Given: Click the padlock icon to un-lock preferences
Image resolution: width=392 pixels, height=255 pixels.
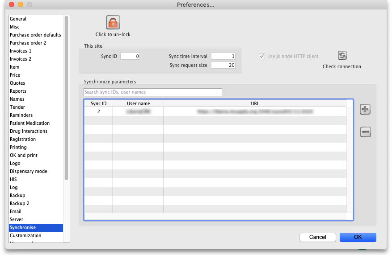Looking at the screenshot, I should (113, 22).
